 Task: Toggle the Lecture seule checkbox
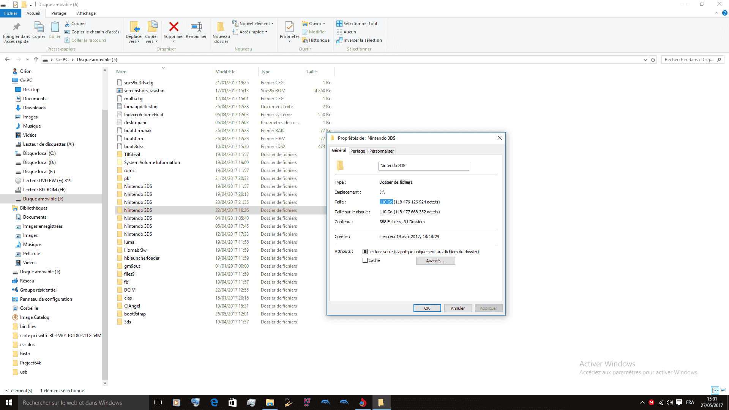[365, 252]
